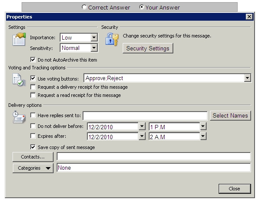
Task: Click the voting and tracking document icon
Action: (19, 80)
